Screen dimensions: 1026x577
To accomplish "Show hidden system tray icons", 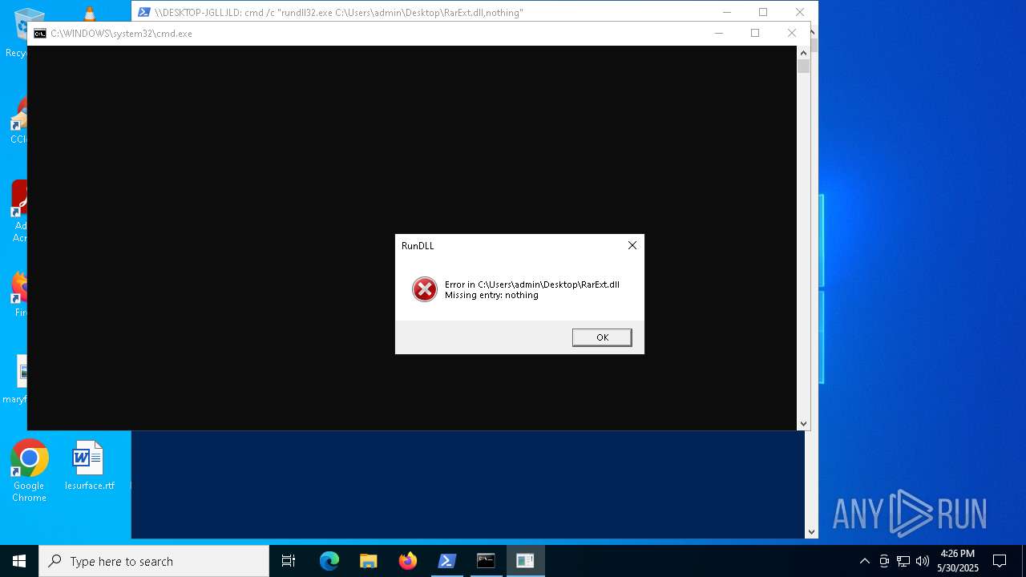I will [864, 561].
